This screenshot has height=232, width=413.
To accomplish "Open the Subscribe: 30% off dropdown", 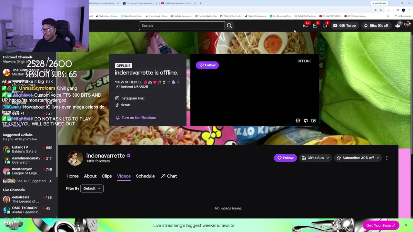I will (x=358, y=158).
